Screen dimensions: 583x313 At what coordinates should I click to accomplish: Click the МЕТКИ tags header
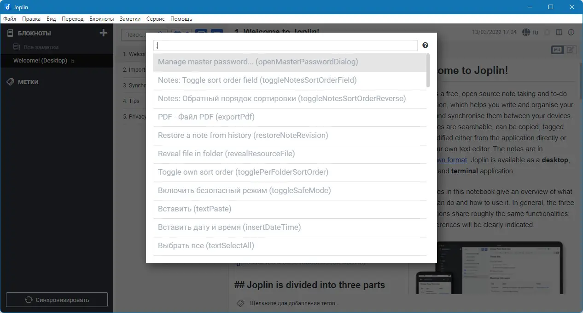[28, 82]
